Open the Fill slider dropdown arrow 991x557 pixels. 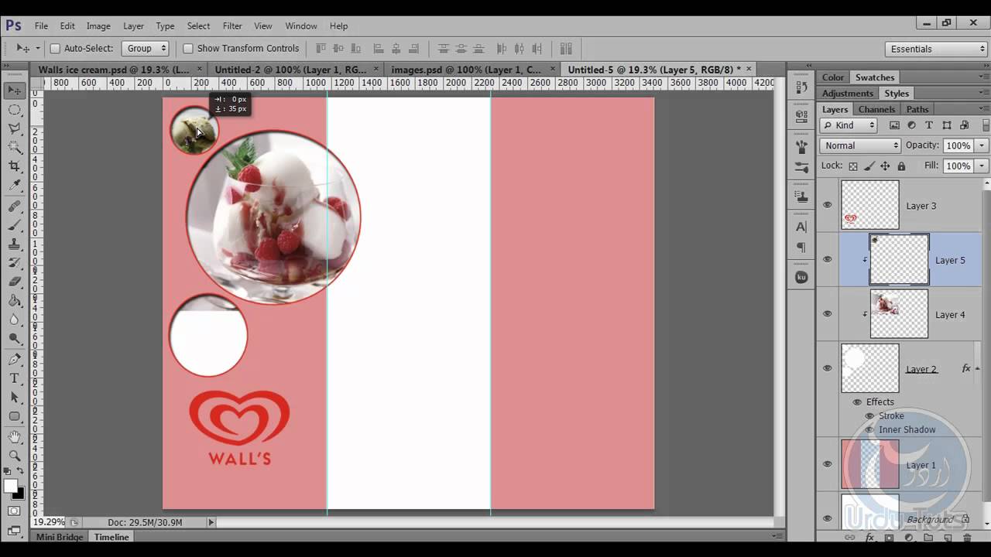(982, 166)
